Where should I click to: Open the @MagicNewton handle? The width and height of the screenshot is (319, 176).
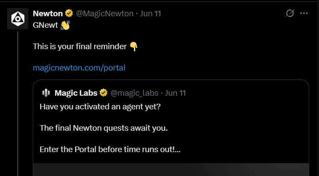105,14
